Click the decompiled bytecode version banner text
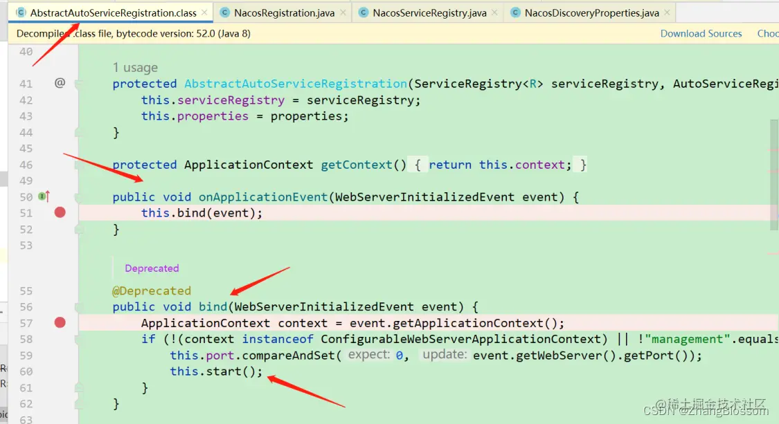 coord(133,33)
